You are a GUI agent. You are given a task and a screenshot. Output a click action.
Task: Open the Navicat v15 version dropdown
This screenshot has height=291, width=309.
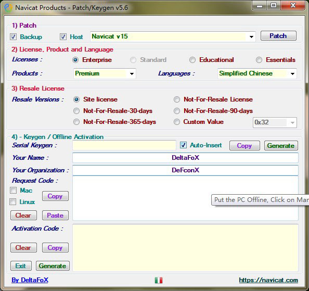click(173, 36)
